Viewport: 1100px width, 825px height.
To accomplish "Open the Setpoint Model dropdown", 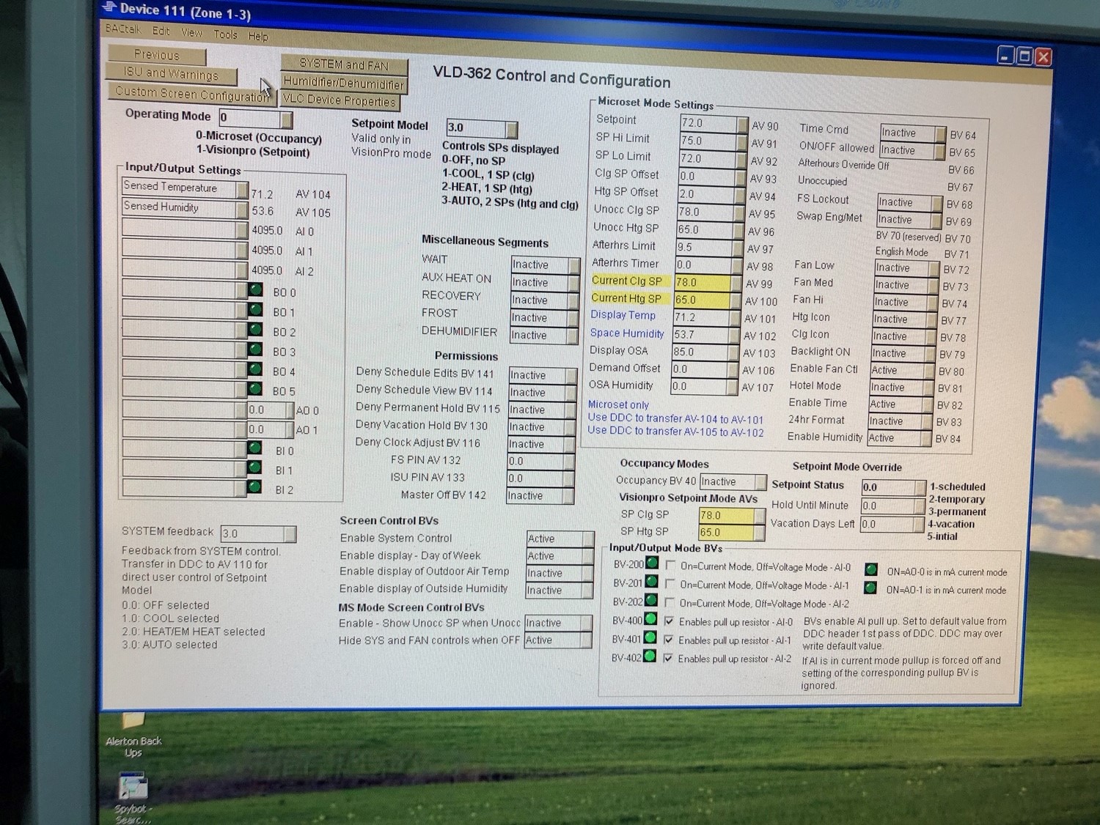I will pos(511,130).
